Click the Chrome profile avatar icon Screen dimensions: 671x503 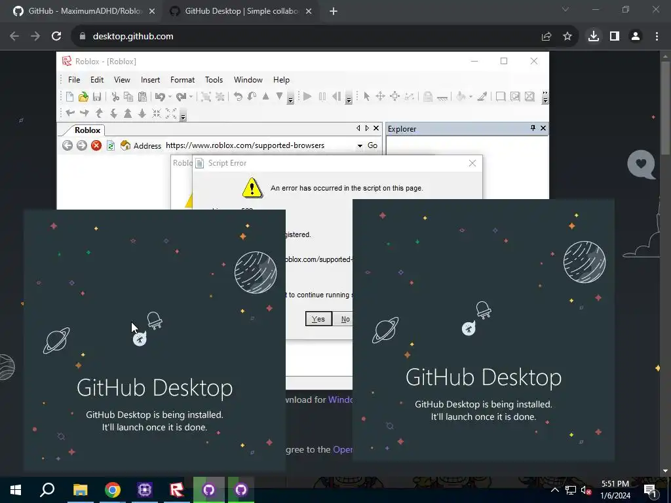pos(636,37)
